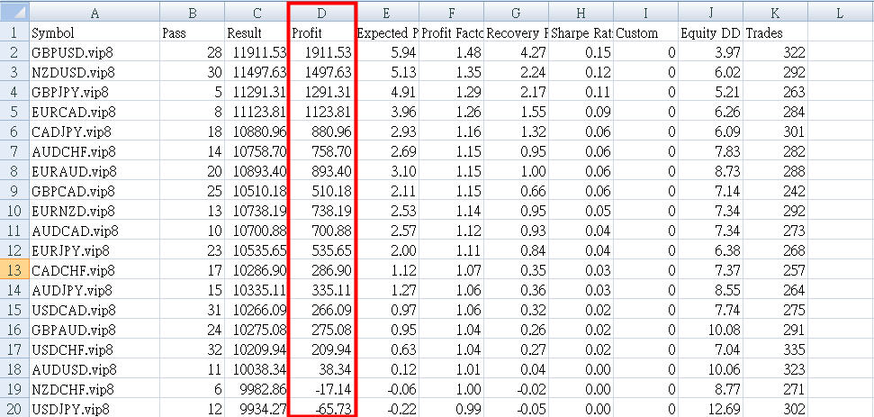Select the negative profit cell -65.73
The height and width of the screenshot is (417, 874).
(321, 409)
